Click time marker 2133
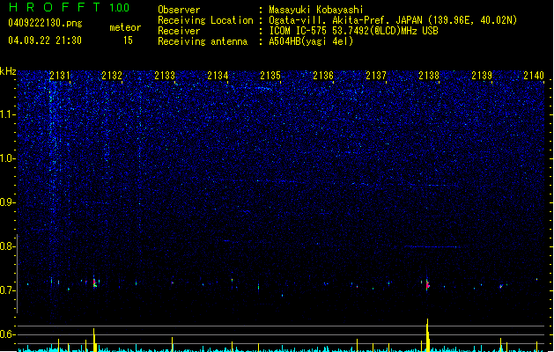Image resolution: width=554 pixels, height=352 pixels. coord(165,76)
